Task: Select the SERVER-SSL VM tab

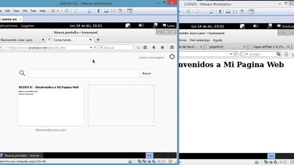Action: tap(9, 19)
